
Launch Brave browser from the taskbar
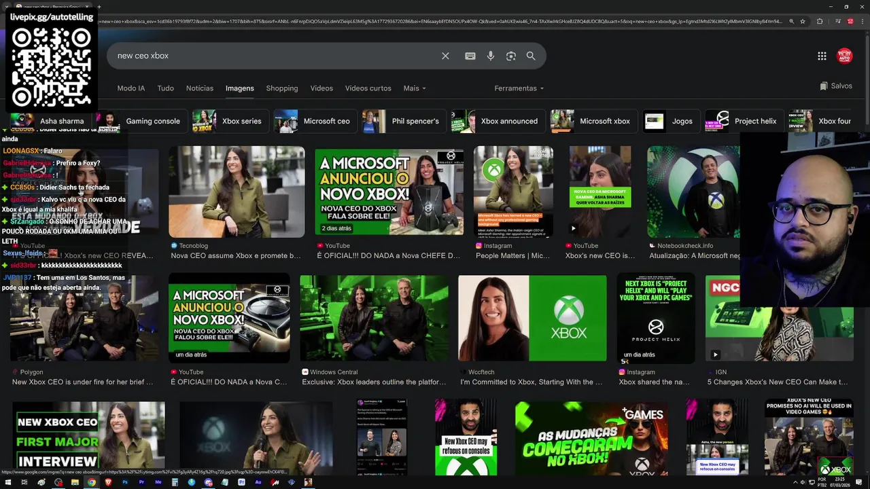[108, 482]
